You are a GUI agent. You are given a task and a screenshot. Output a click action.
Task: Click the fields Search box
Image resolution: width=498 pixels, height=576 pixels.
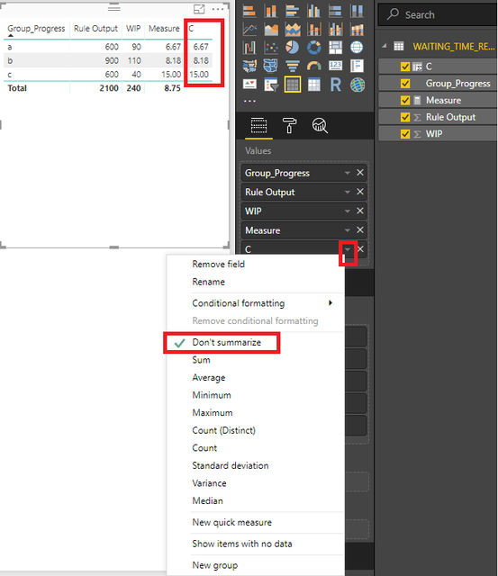click(x=438, y=14)
